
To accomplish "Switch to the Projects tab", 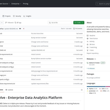I will 7,16.
